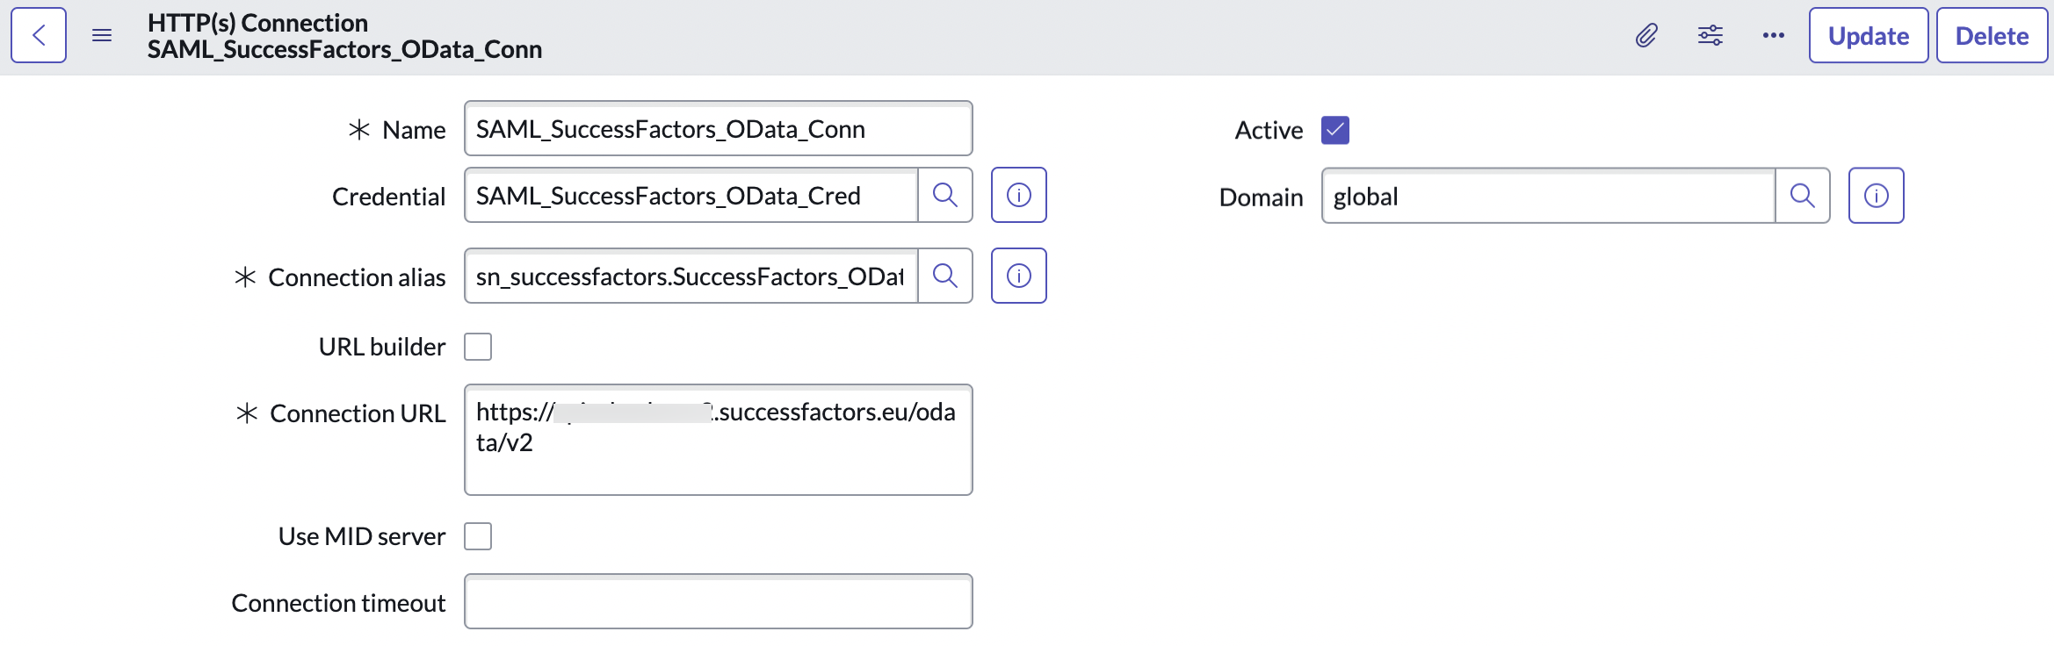
Task: Enable the URL builder checkbox
Action: [478, 347]
